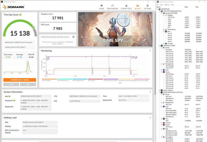The image size is (207, 142).
Task: Open the Help menu in Open Hardware Monitor
Action: coord(172,5)
